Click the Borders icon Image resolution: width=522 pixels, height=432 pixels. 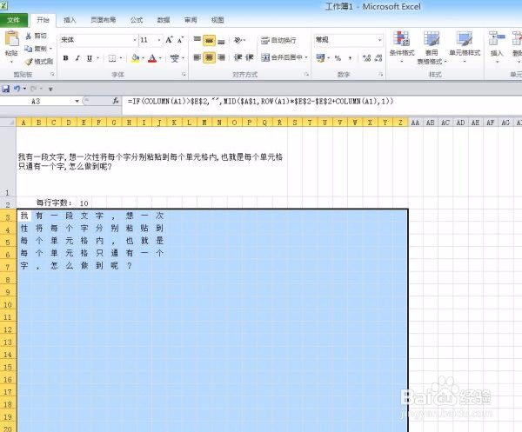click(x=112, y=58)
